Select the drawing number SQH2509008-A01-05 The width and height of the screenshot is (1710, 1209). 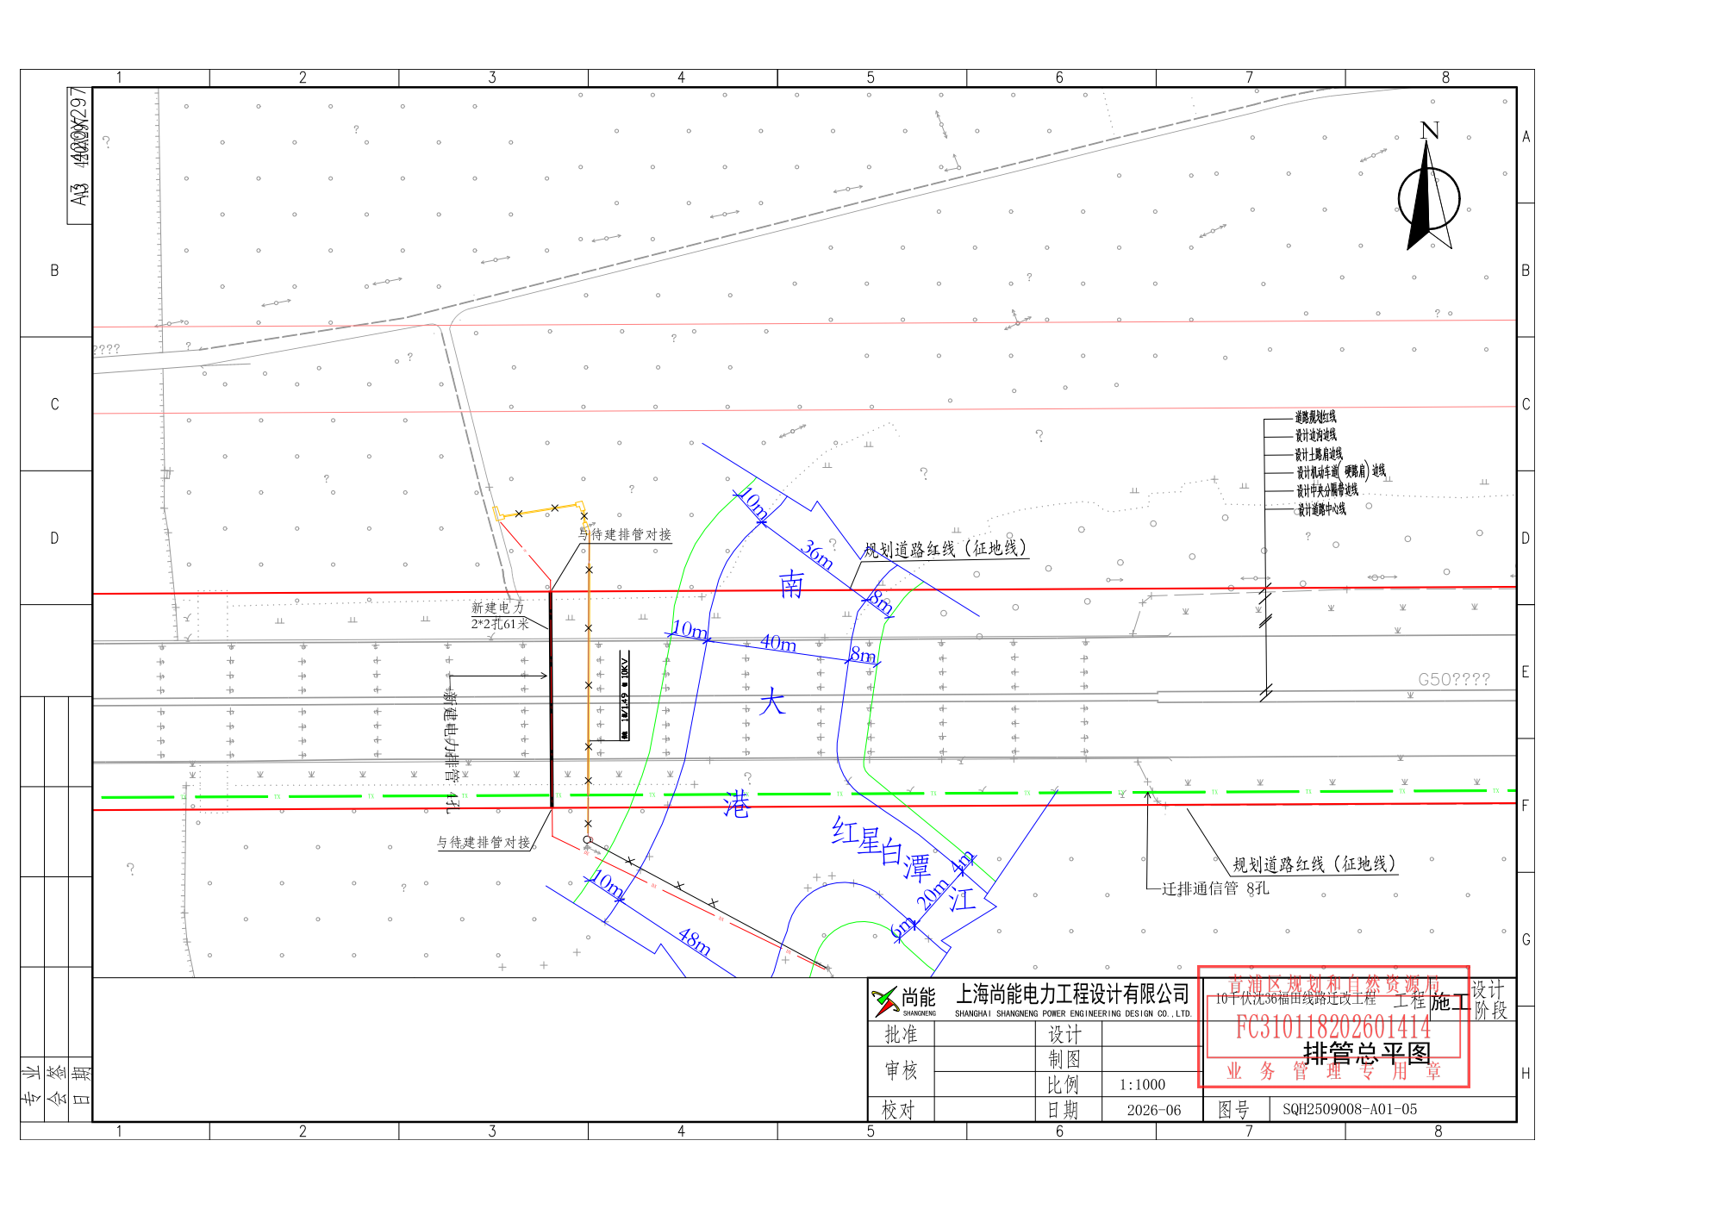tap(1349, 1109)
